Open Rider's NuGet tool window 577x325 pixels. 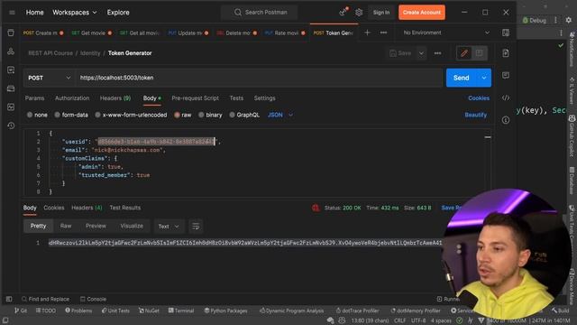(149, 311)
